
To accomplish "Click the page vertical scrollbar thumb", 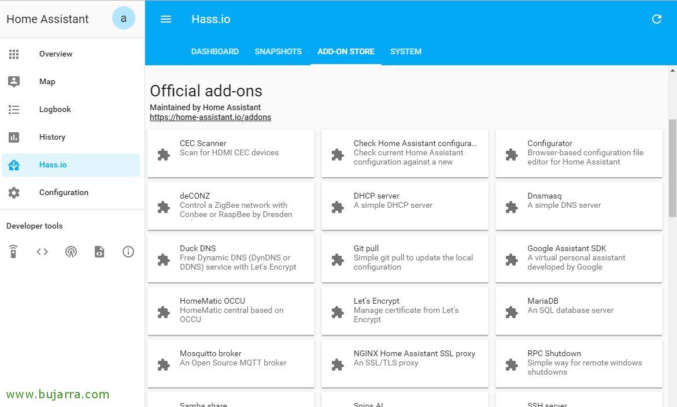I will tap(672, 168).
